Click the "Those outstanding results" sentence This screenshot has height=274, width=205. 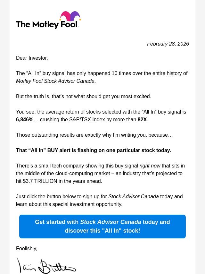pos(94,135)
